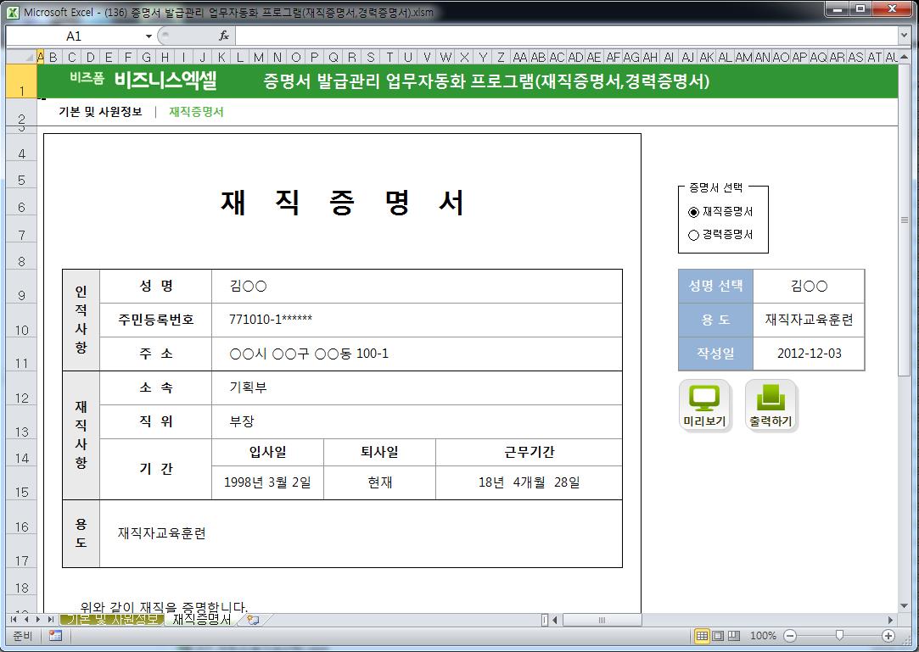
Task: Click the macro record icon in status bar
Action: pyautogui.click(x=56, y=636)
